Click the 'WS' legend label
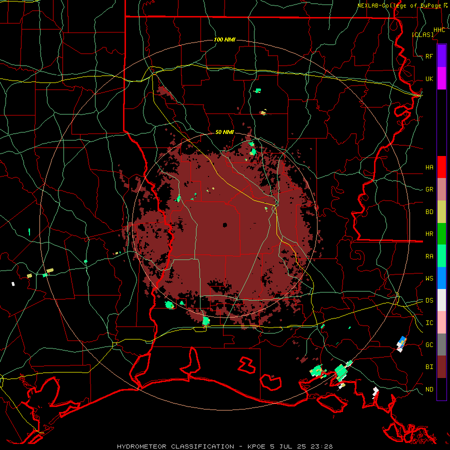 point(429,278)
